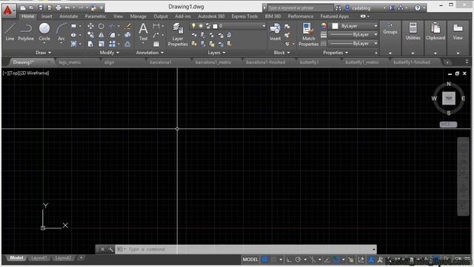
Task: Click the [2D Wireframe] visual style control
Action: (34, 73)
